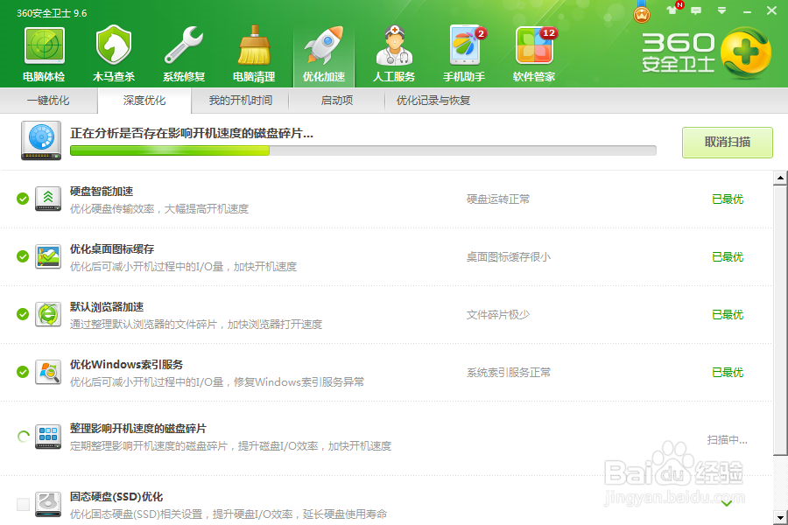Click the 桌面图标缓存很小 text
Viewport: 788px width, 525px height.
point(509,256)
